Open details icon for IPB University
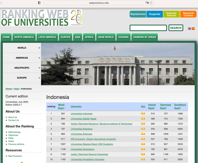This screenshot has height=163, width=198. point(143,139)
